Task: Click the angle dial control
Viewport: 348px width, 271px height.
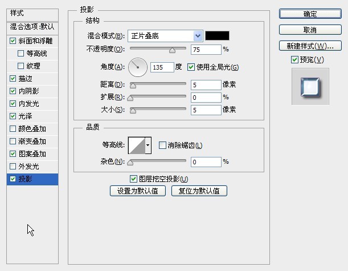Action: pyautogui.click(x=137, y=67)
